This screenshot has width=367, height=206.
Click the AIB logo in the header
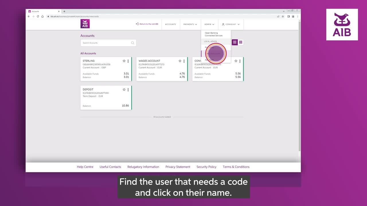(85, 24)
